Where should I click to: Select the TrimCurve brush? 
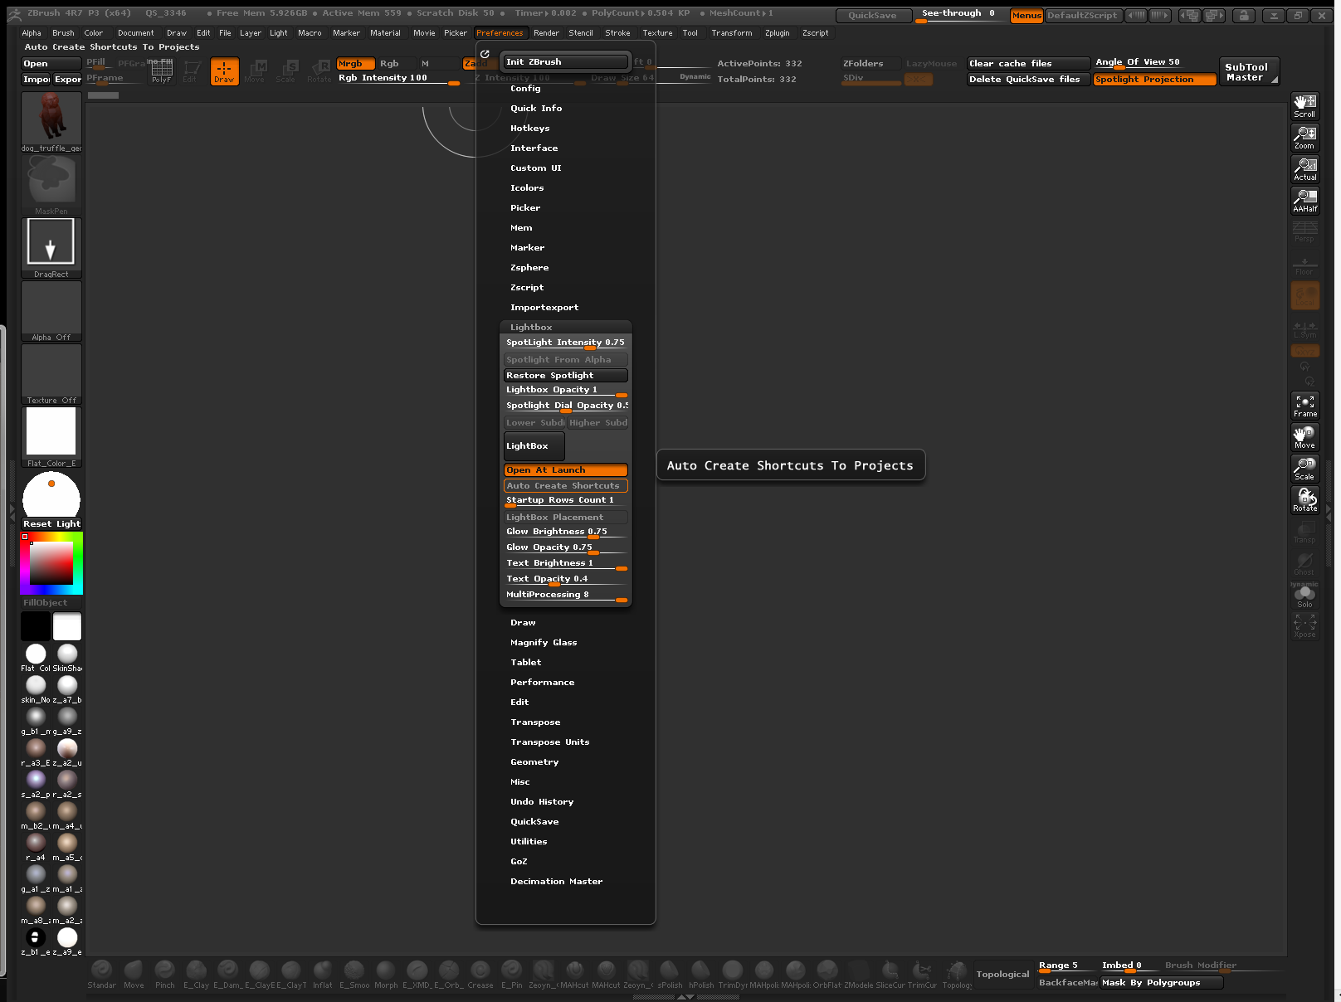coord(922,975)
